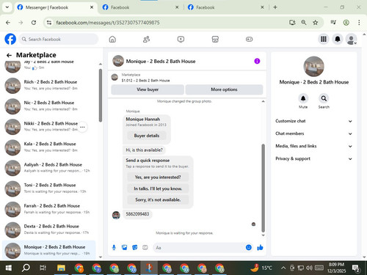367x275 pixels.
Task: Choose a sticker icon in composer
Action: tap(135, 248)
